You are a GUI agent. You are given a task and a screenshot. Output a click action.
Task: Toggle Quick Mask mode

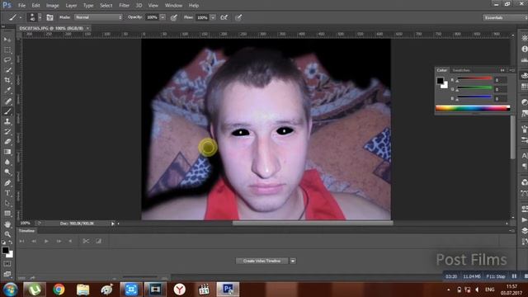click(7, 264)
